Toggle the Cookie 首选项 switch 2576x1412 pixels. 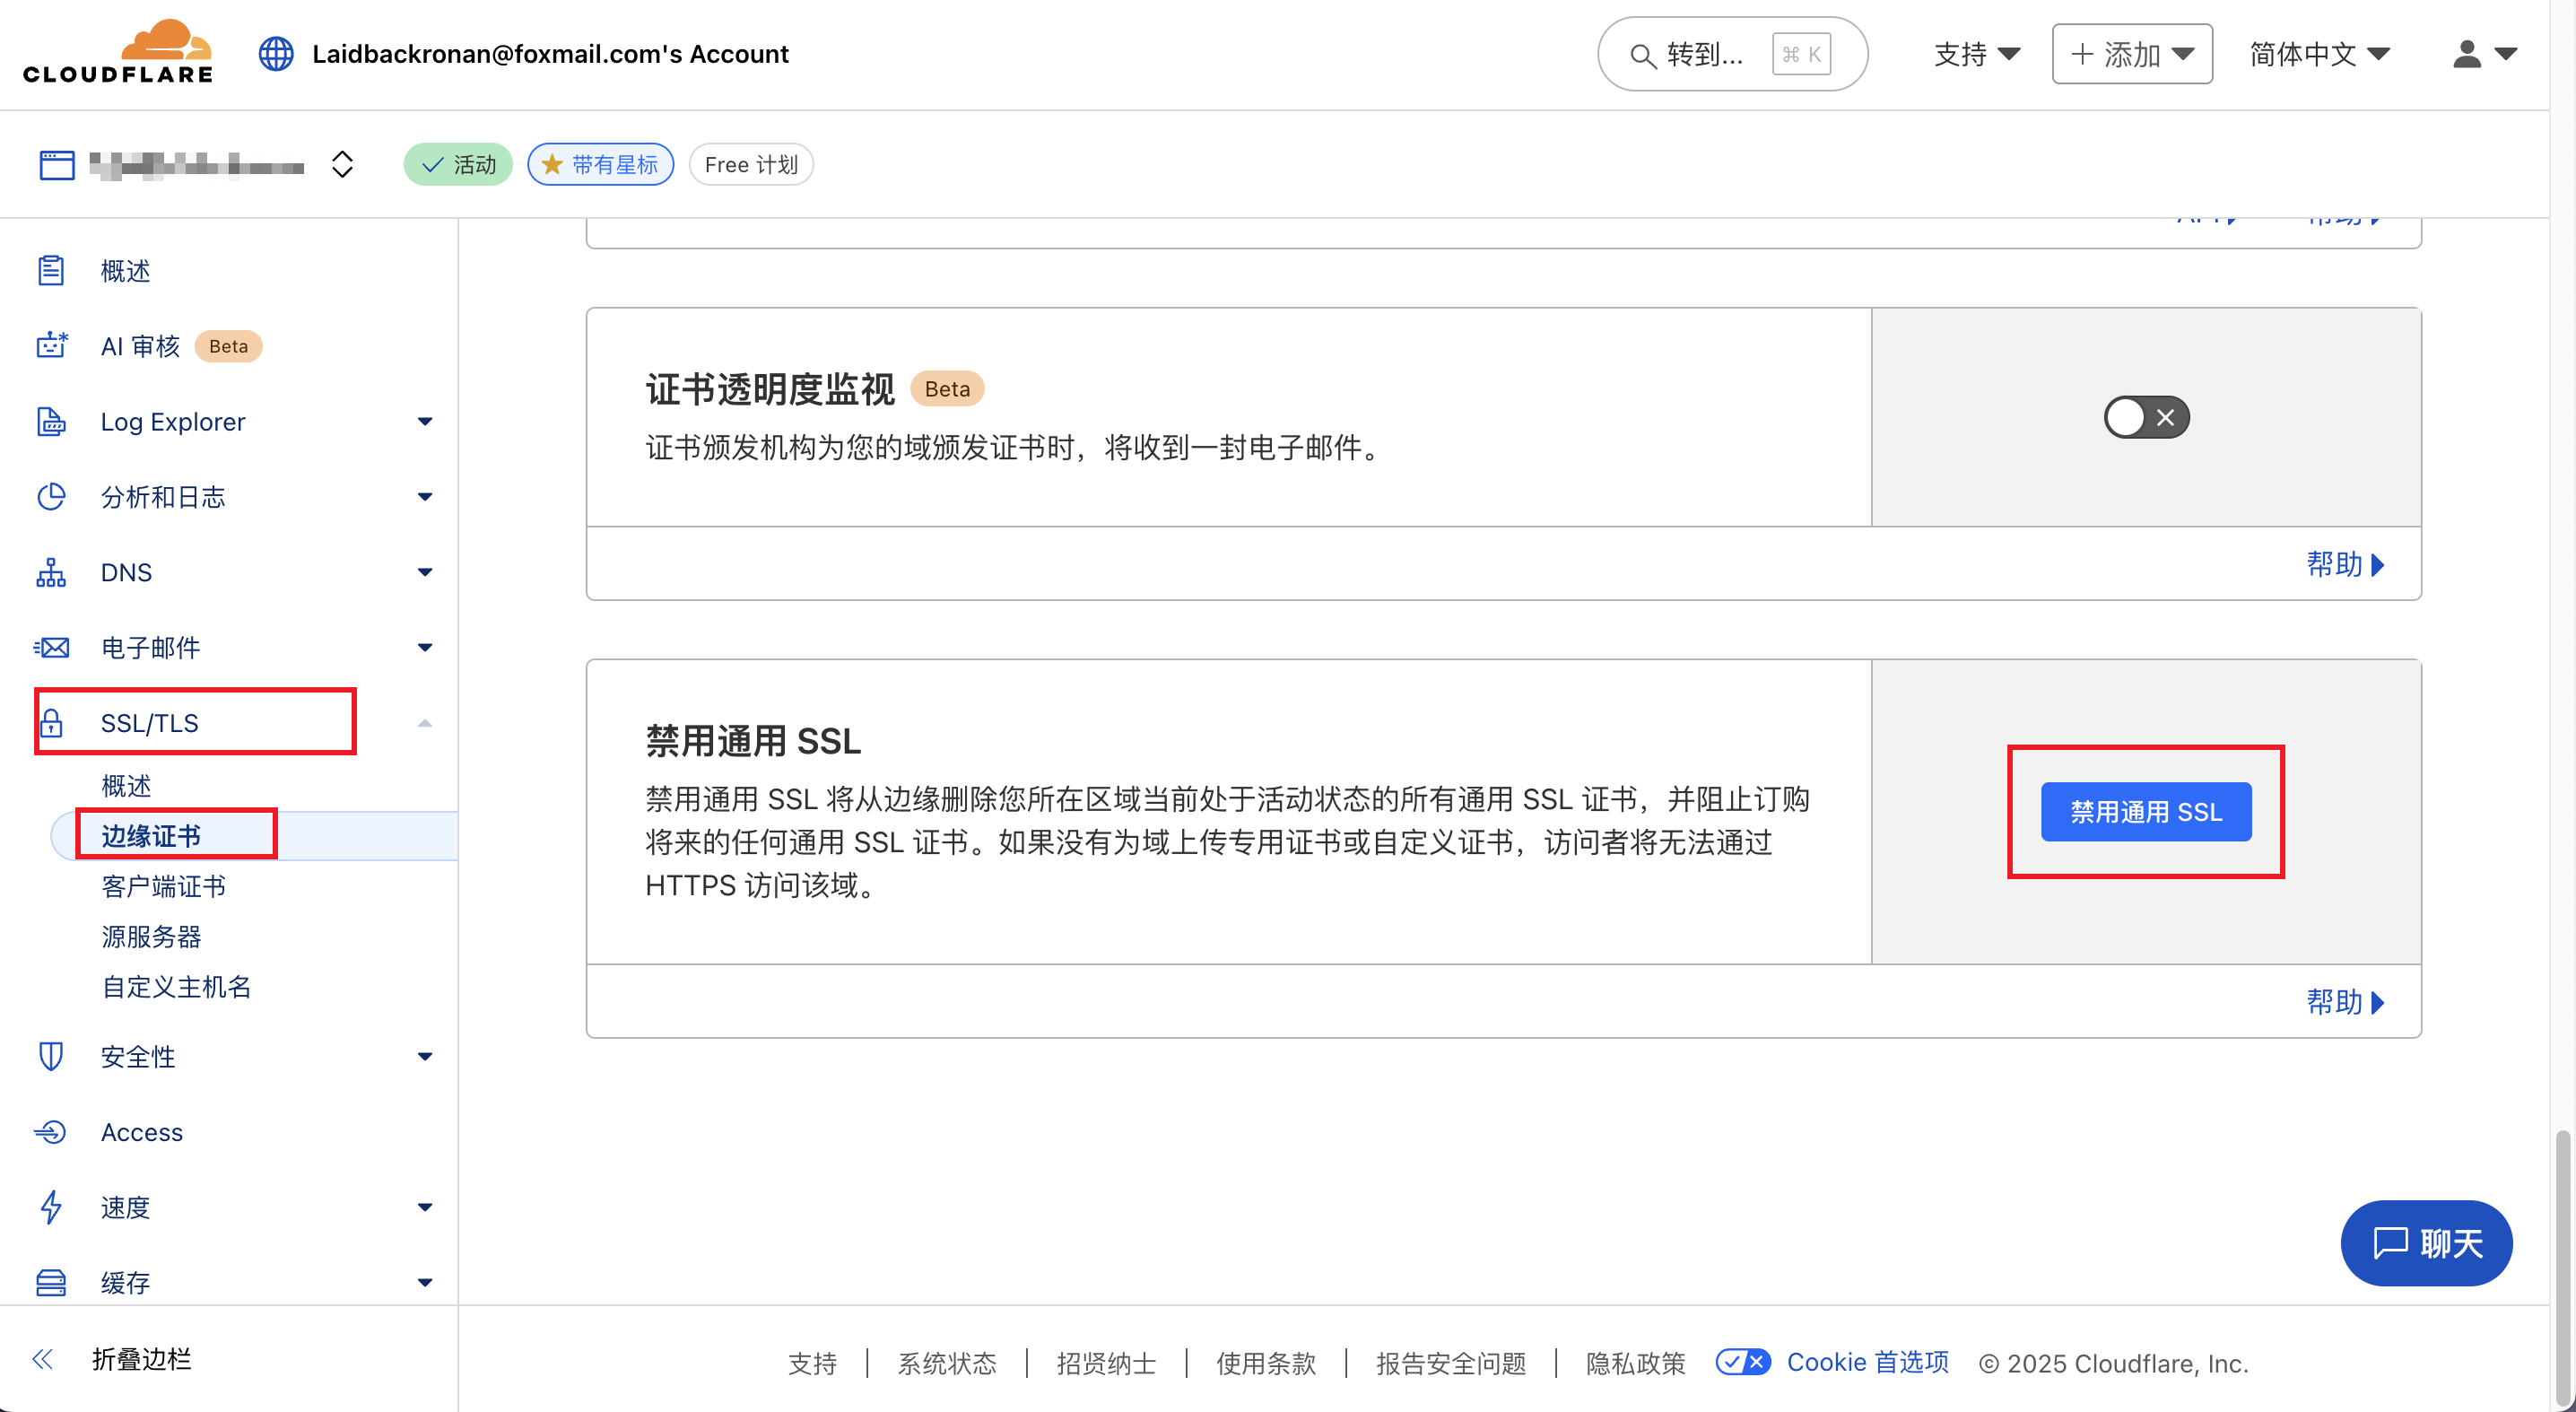click(x=1743, y=1362)
